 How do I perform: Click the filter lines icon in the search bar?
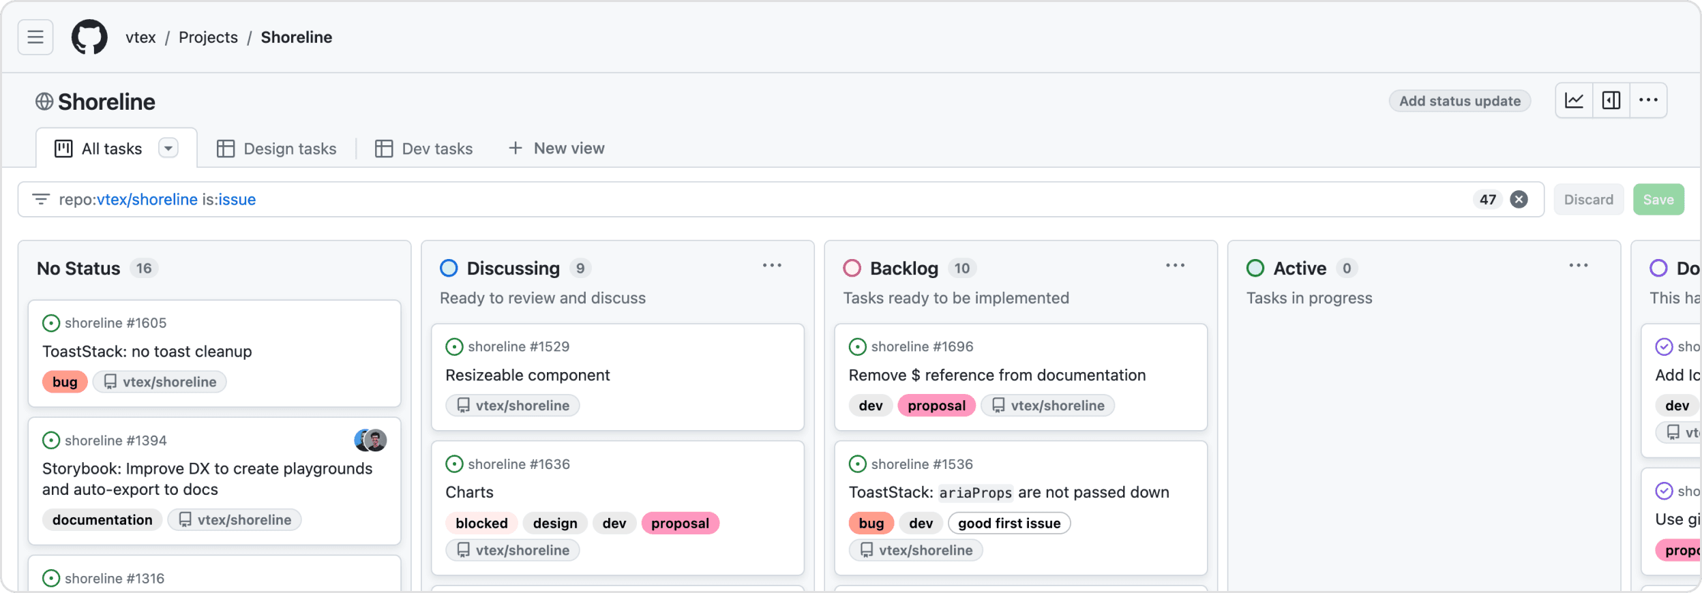pos(41,199)
